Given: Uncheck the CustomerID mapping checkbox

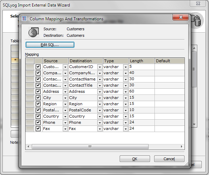Looking at the screenshot, I should (38, 67).
